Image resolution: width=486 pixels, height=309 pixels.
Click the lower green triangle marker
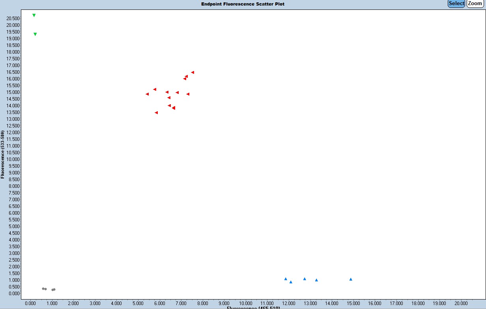click(35, 34)
